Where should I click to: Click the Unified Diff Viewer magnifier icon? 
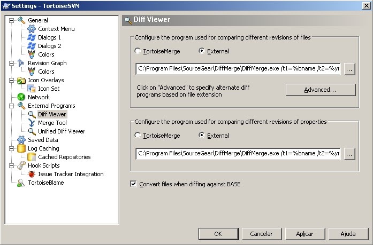pos(32,131)
